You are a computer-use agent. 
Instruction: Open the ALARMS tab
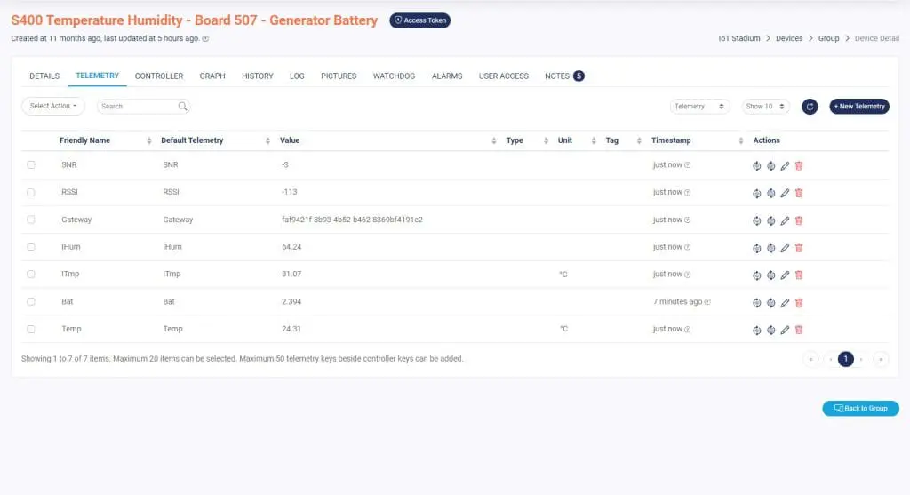point(447,76)
